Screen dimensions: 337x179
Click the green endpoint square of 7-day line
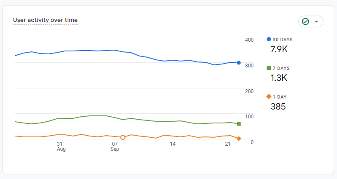(239, 124)
